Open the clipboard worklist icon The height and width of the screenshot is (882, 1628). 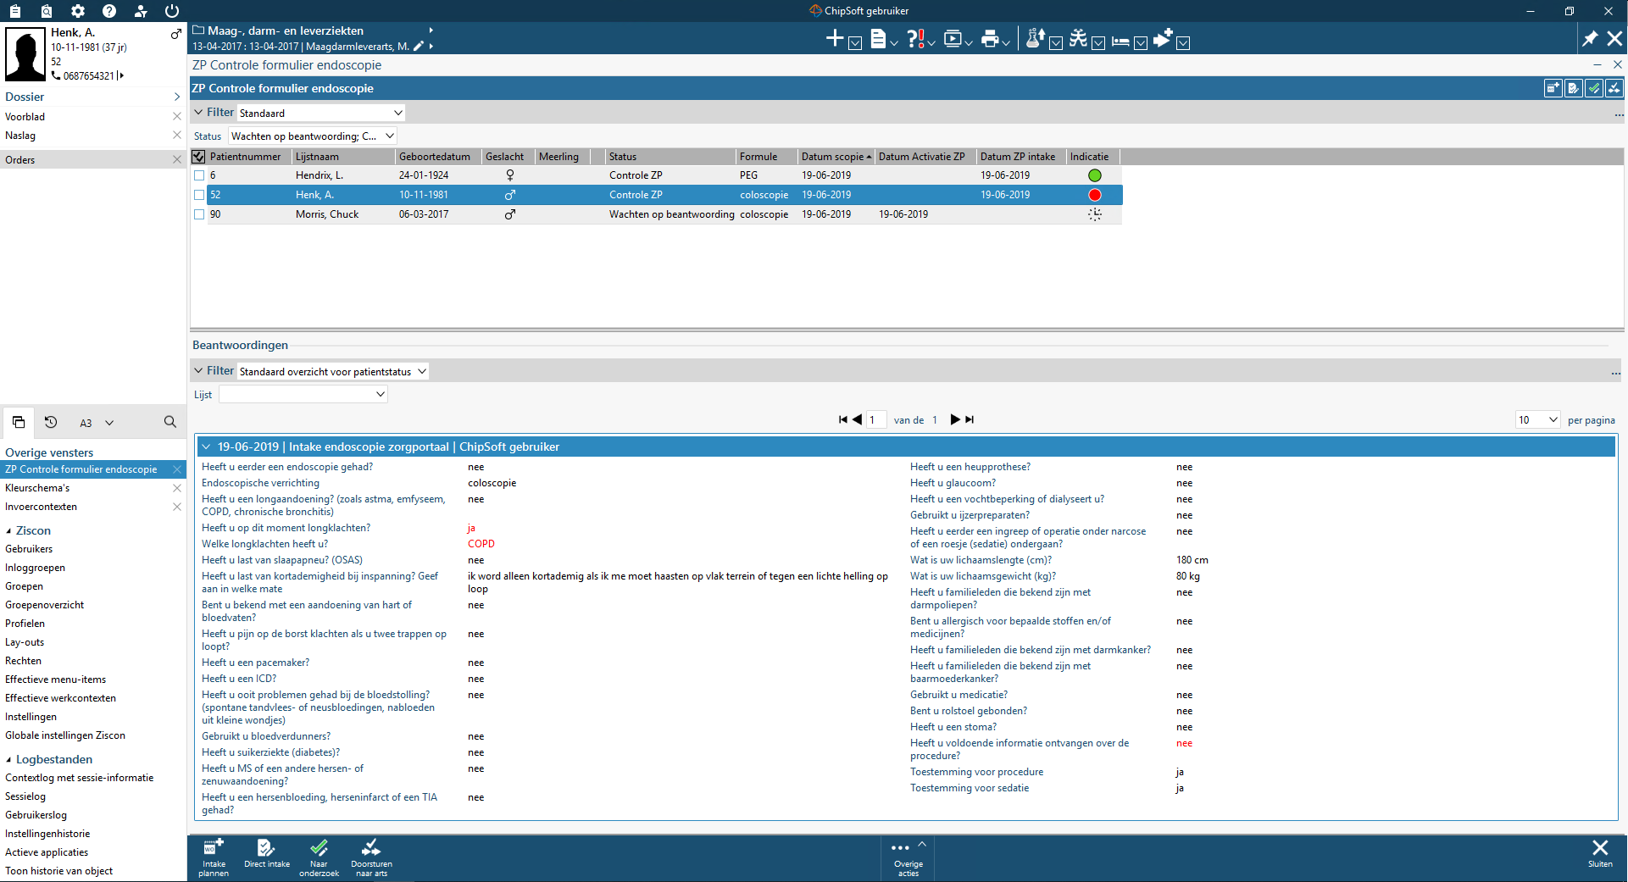coord(15,11)
